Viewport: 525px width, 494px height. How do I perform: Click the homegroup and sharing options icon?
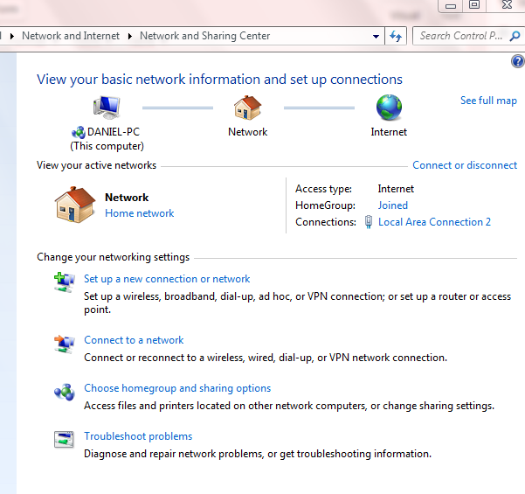(64, 392)
